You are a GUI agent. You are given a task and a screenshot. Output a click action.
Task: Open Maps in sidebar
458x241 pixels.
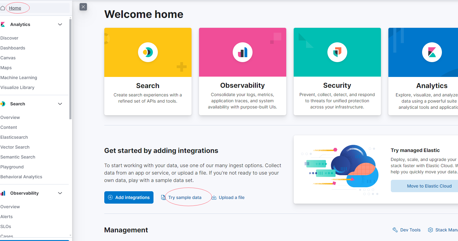pos(6,68)
